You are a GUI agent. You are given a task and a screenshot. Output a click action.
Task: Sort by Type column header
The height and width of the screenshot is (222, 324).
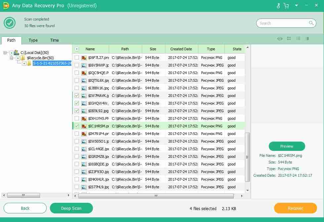[x=211, y=49]
